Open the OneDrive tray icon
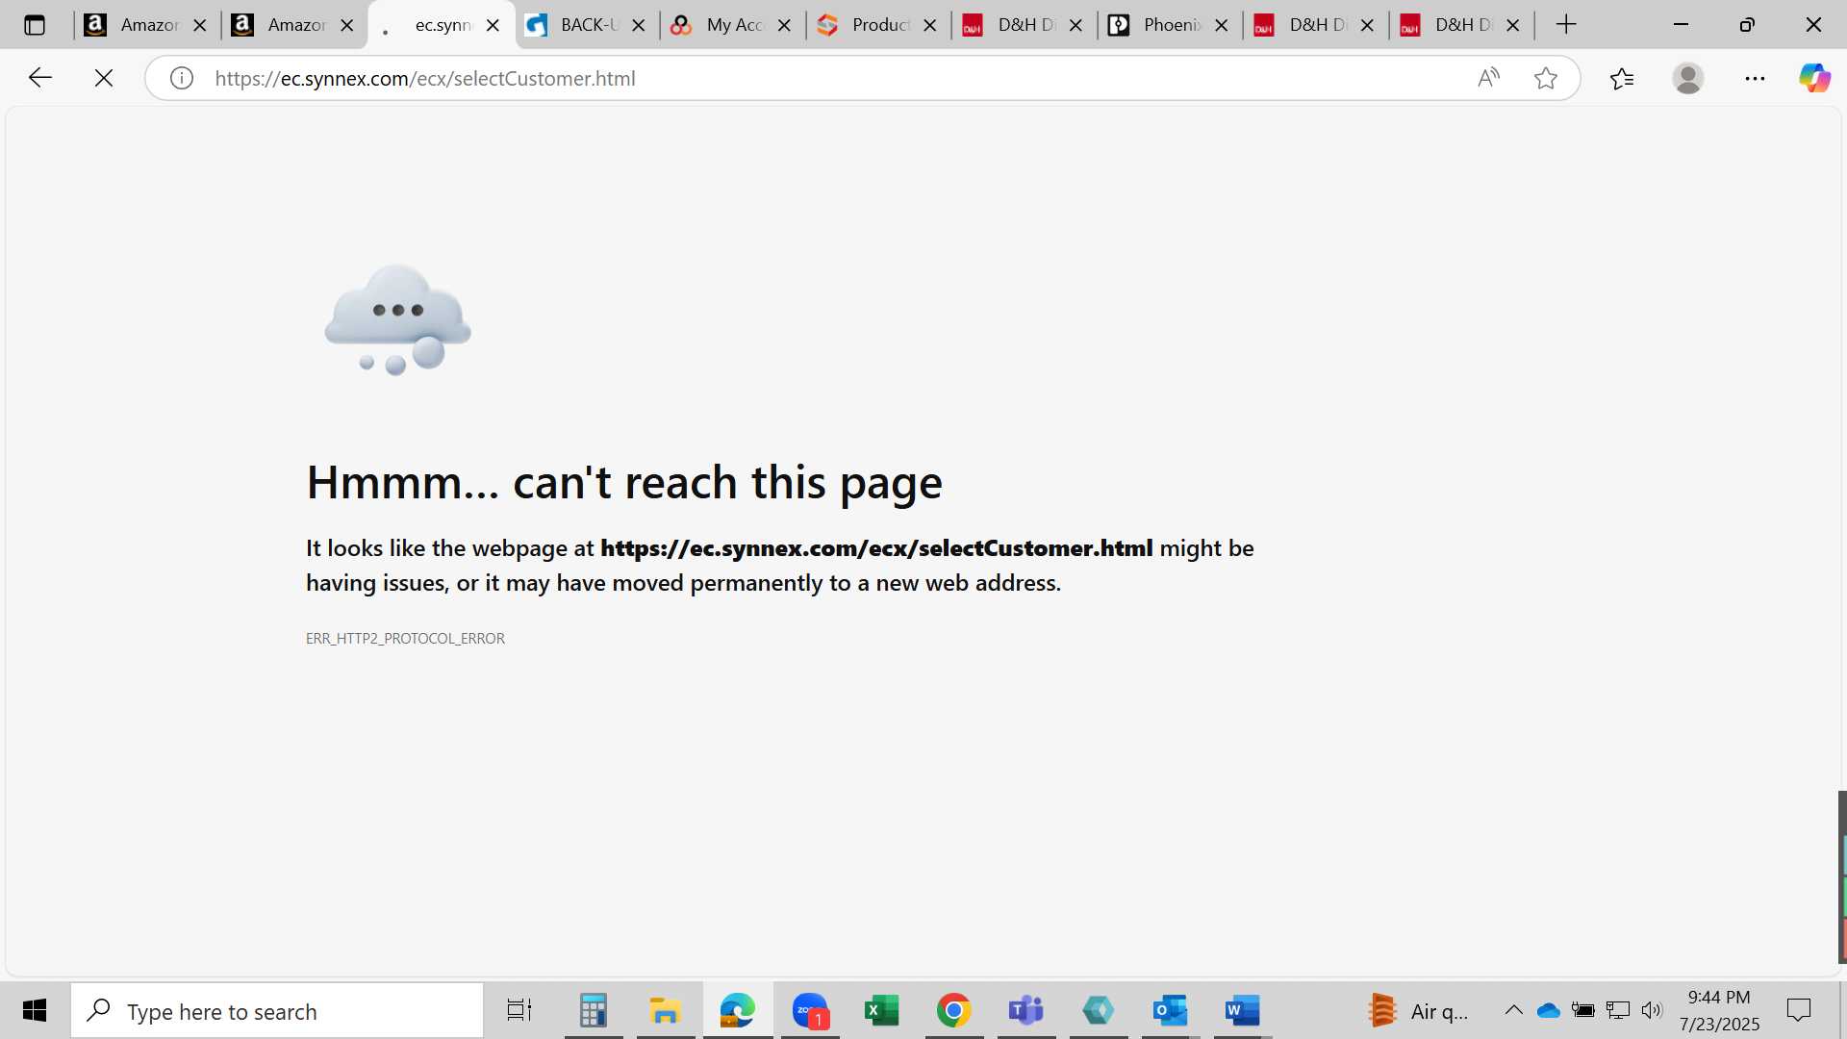The image size is (1847, 1039). point(1548,1010)
